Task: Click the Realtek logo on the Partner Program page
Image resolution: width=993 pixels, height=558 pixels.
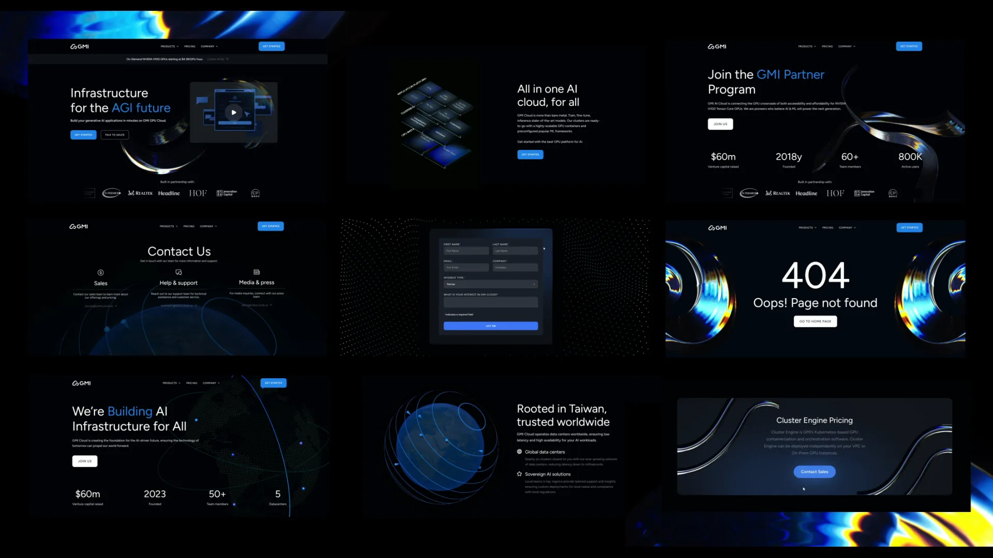Action: (x=778, y=193)
